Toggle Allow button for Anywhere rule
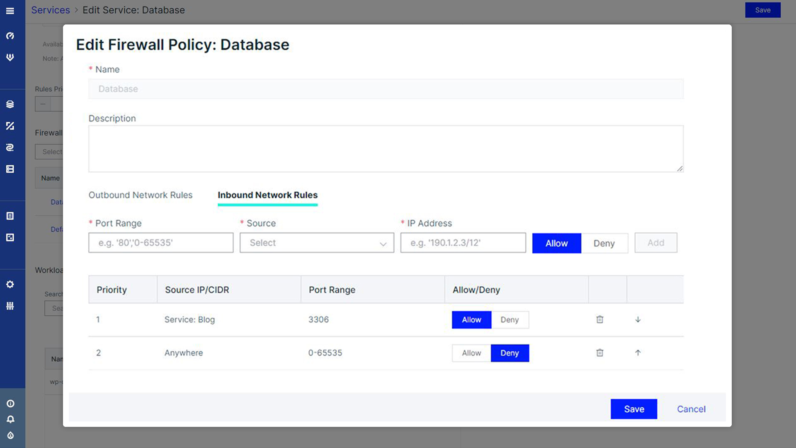 [471, 353]
